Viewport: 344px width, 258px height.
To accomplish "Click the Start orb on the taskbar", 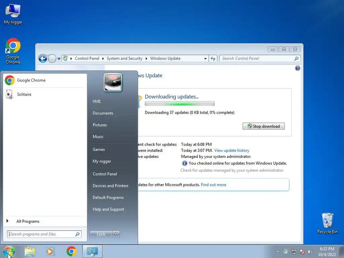I will coord(9,251).
